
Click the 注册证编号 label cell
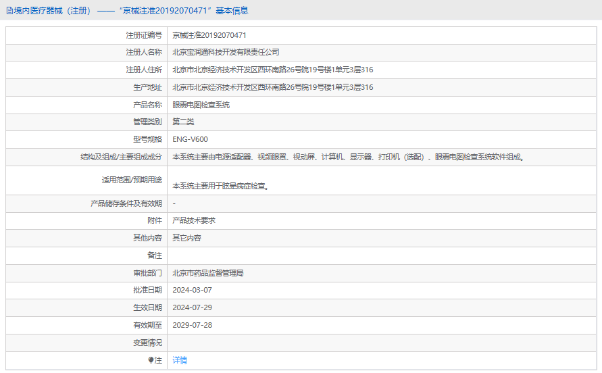click(144, 35)
